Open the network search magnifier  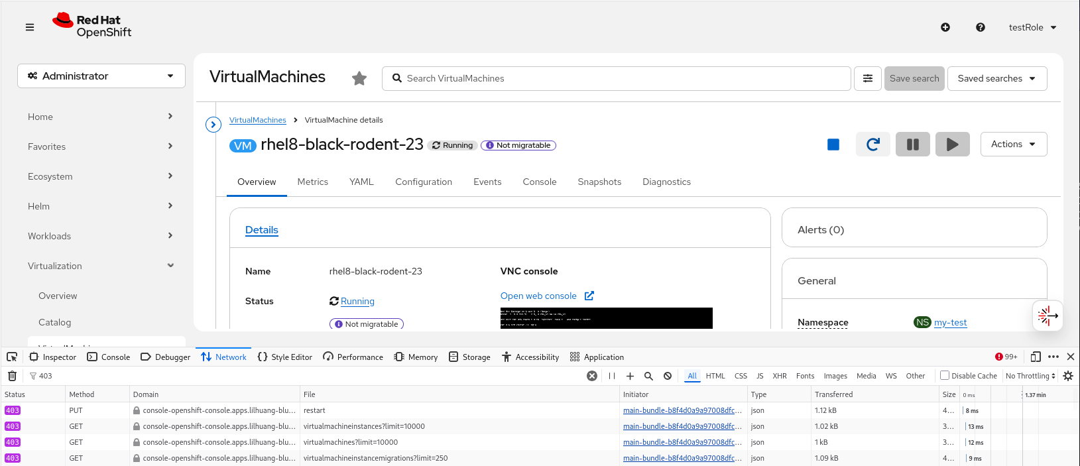(648, 376)
